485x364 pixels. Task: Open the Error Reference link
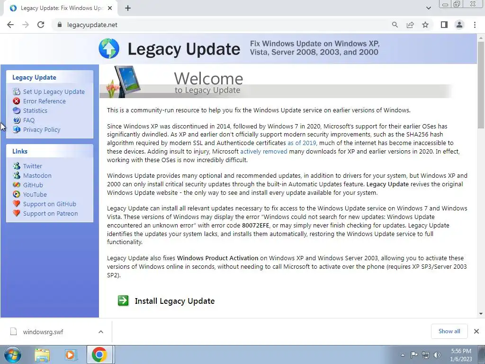44,101
